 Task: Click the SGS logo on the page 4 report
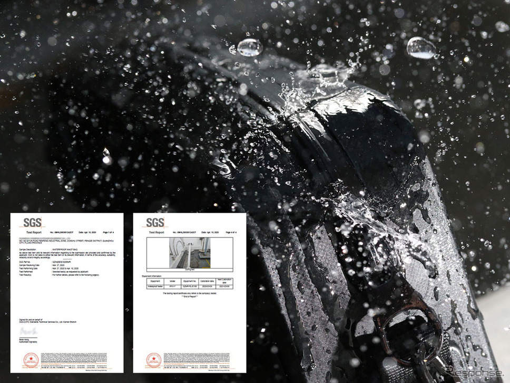click(x=155, y=223)
